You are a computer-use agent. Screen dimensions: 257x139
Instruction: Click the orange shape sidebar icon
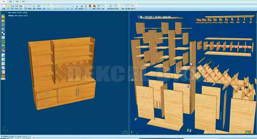[x=3, y=51]
